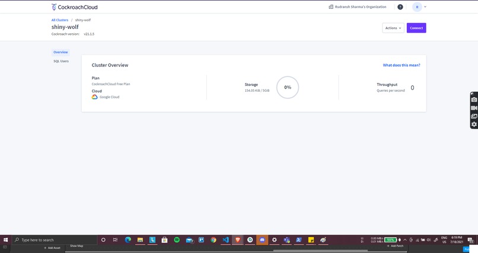478x253 pixels.
Task: Open Microsoft Teams from the taskbar
Action: [x=286, y=240]
